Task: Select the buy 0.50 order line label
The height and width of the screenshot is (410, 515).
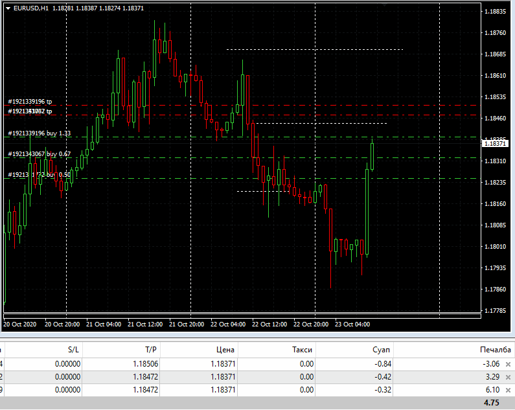Action: 40,175
